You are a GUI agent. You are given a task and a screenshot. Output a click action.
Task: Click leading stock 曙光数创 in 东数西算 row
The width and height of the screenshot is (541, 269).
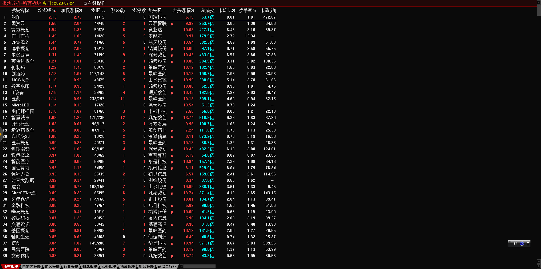pyautogui.click(x=157, y=55)
